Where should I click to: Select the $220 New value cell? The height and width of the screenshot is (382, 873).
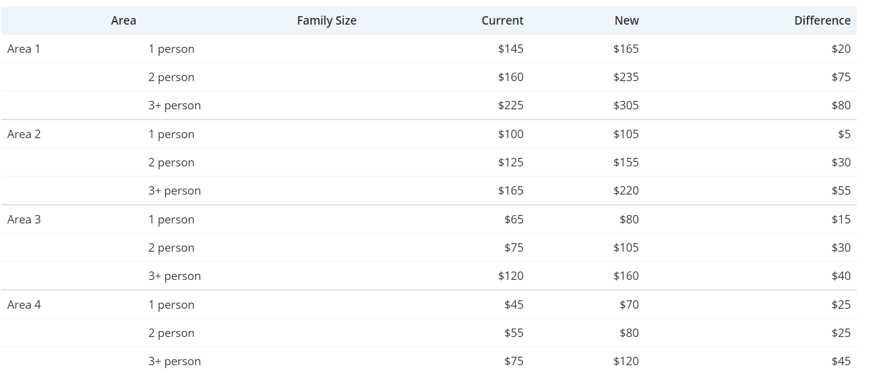626,190
